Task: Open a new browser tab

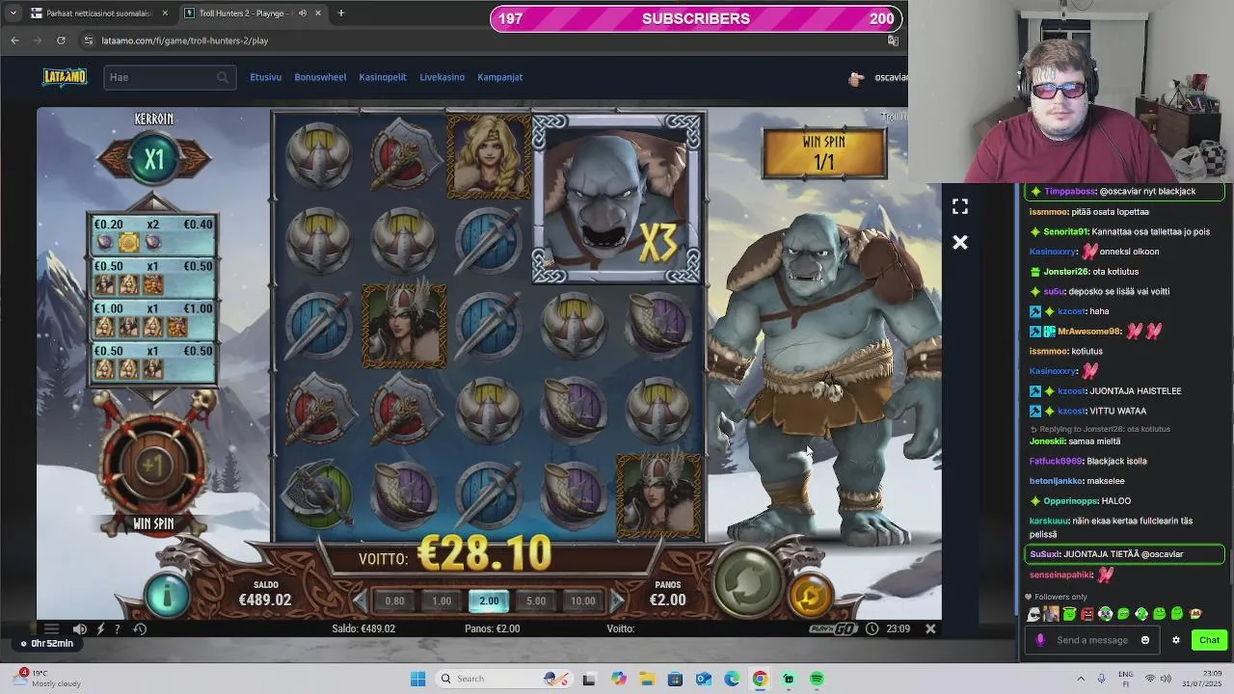Action: [x=340, y=13]
